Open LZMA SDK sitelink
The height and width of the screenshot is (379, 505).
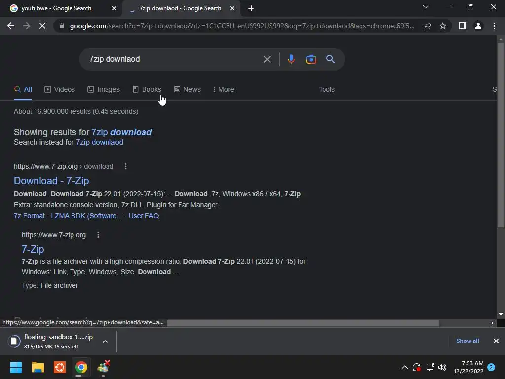tap(86, 216)
